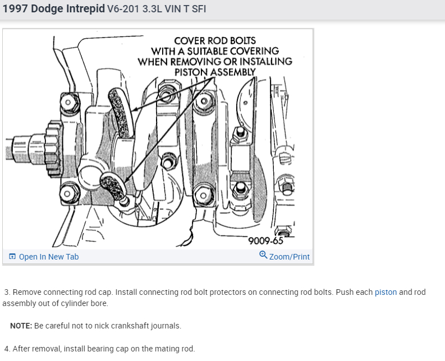Click the lower-left main cap bolt in diagram

point(67,193)
